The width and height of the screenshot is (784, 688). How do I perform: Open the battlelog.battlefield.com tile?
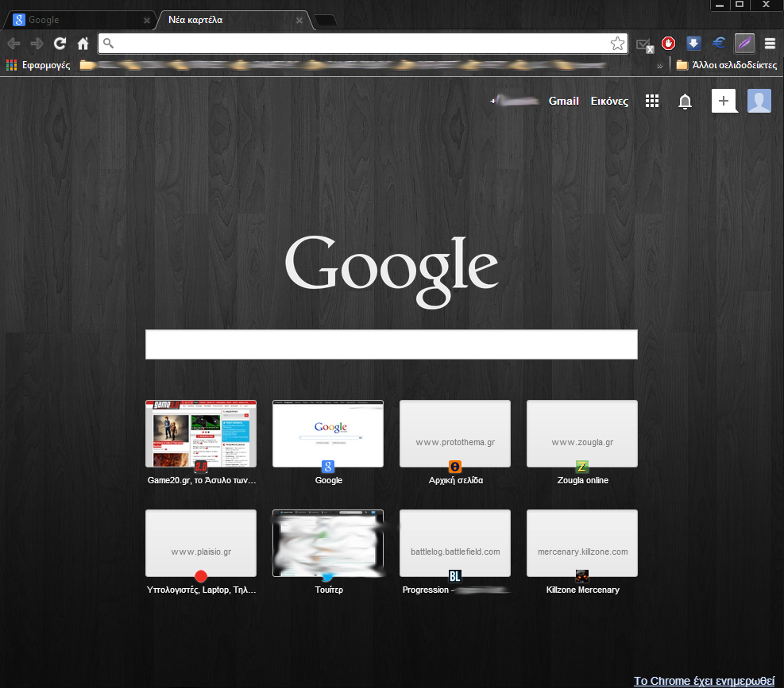click(455, 543)
